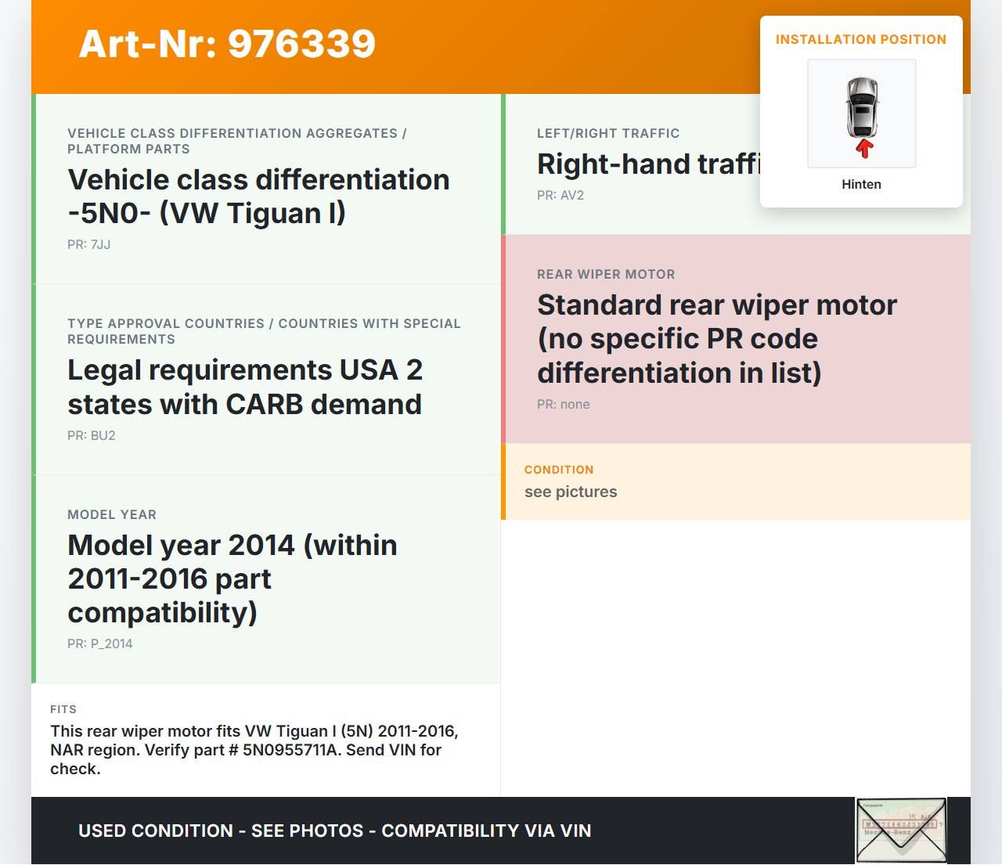Click the PR: 7JJ code
This screenshot has height=865, width=1002.
tap(89, 244)
